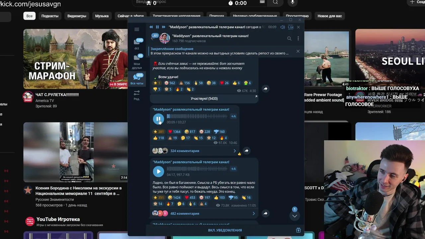Viewport: 425px width, 239px height.
Task: Mute Telegram player volume icon
Action: pyautogui.click(x=283, y=27)
